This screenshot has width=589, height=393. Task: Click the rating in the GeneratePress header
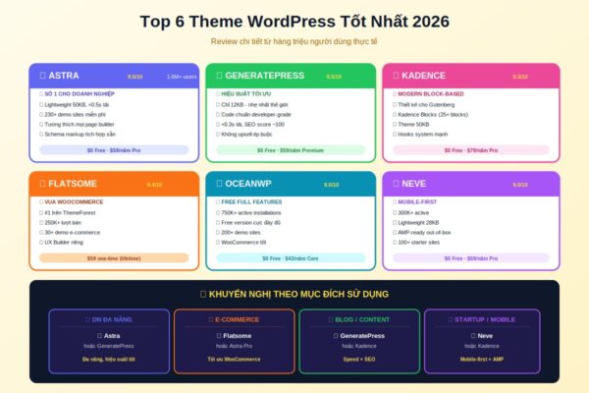334,77
